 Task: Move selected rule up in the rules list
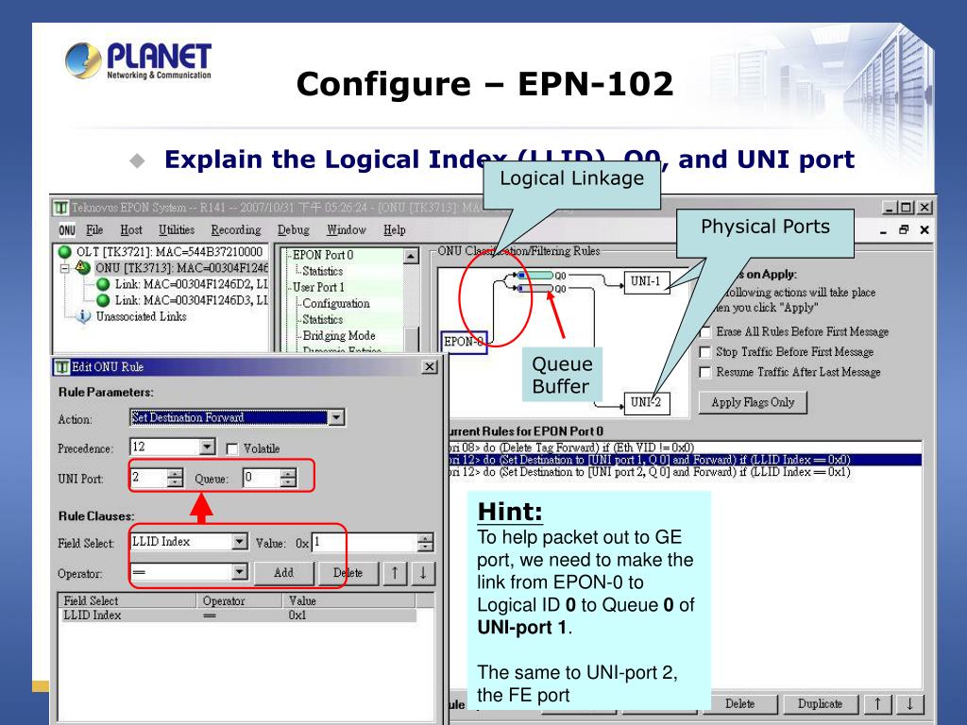(877, 704)
